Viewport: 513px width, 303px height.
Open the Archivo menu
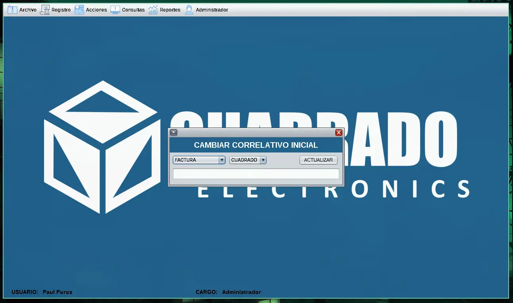coord(22,10)
